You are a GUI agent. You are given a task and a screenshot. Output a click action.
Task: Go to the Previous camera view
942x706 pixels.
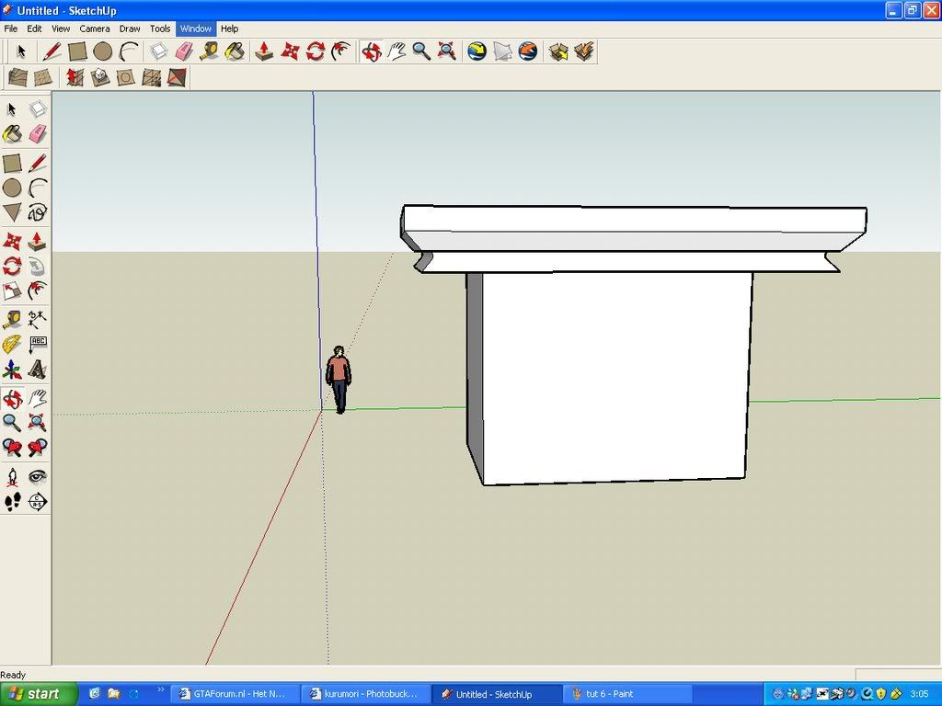[12, 448]
